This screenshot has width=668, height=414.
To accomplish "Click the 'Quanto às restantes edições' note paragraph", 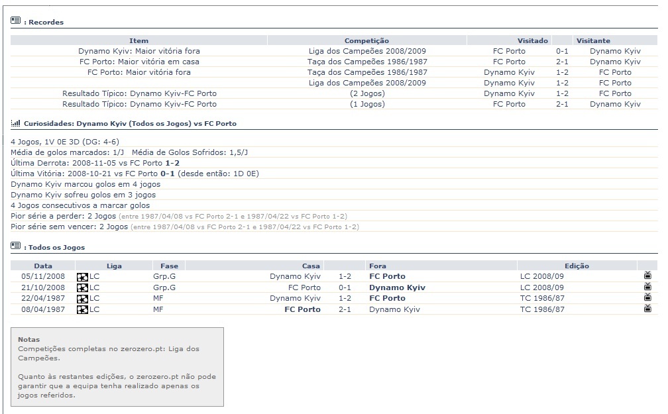I will pos(117,386).
